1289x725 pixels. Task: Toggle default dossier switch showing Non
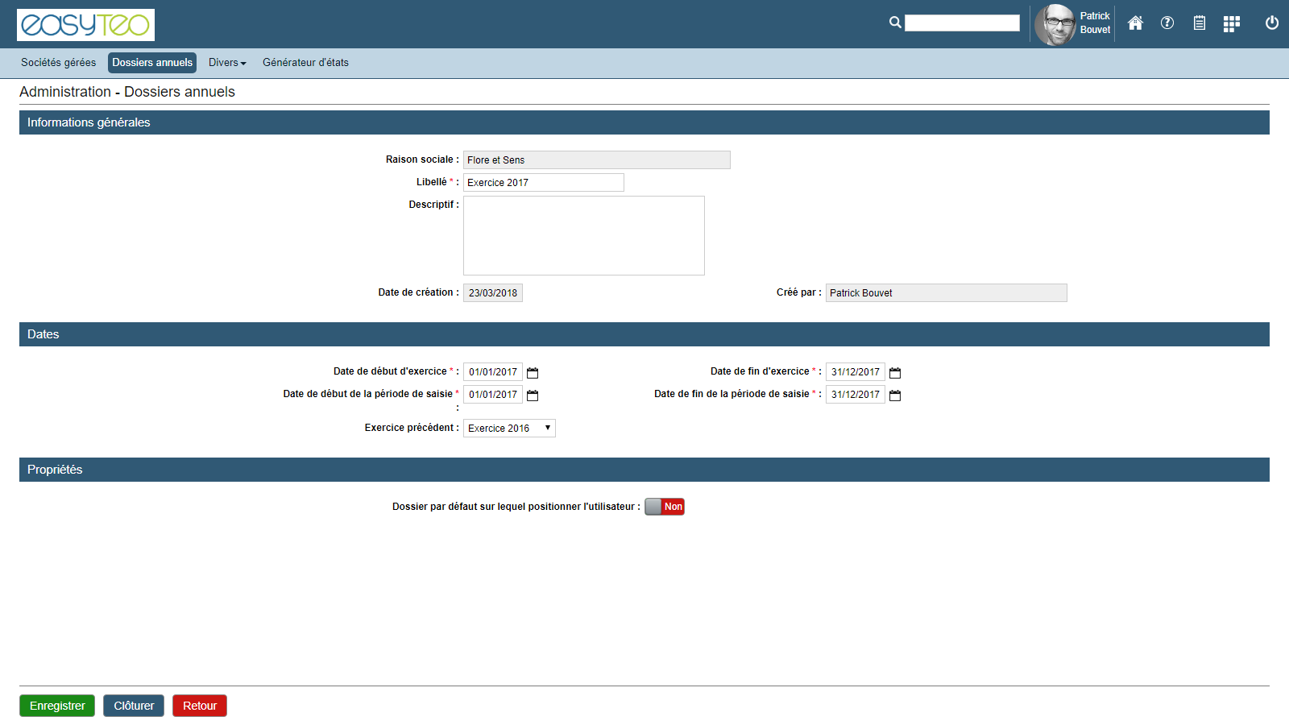[x=665, y=507]
